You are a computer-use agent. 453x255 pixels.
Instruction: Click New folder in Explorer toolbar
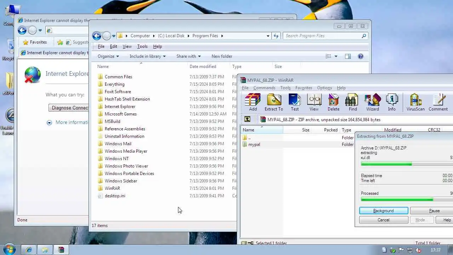(x=222, y=56)
